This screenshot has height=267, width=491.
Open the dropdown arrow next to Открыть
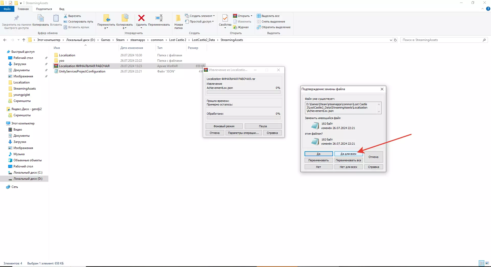pyautogui.click(x=251, y=16)
